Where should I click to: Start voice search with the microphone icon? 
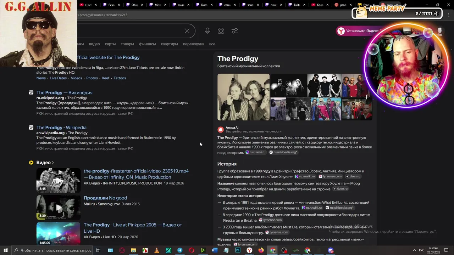click(x=207, y=31)
